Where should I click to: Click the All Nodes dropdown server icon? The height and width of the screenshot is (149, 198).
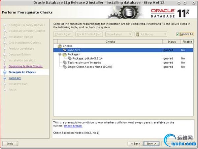coord(138,34)
